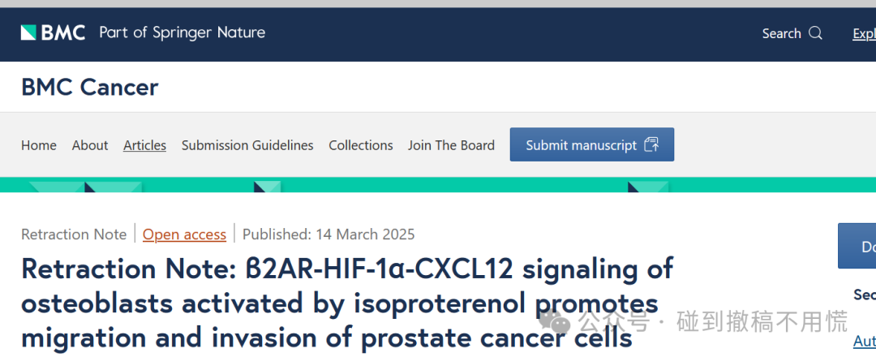Click the BMC Cancer journal title
876x357 pixels.
tap(90, 87)
